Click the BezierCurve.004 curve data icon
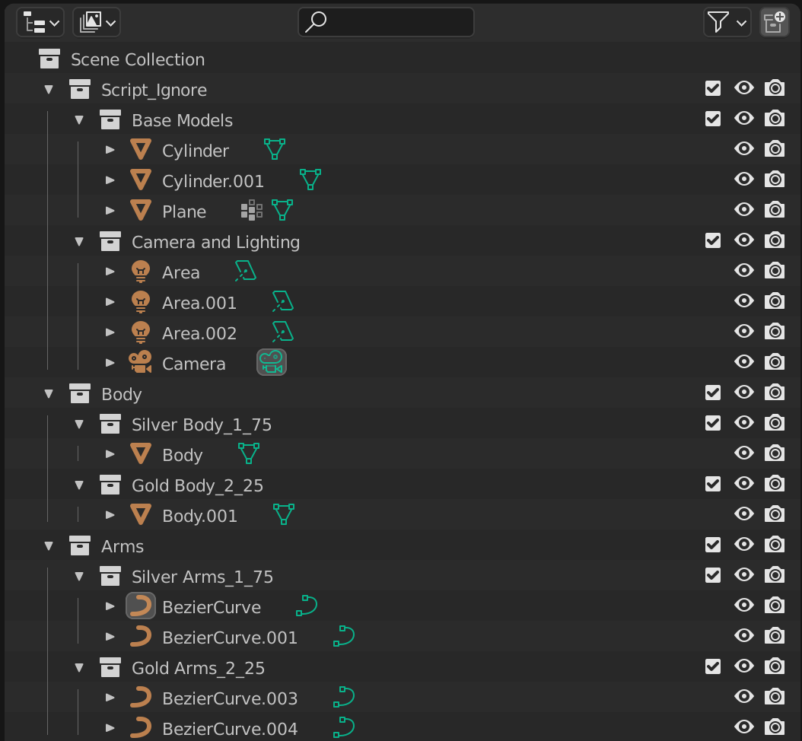The height and width of the screenshot is (741, 802). click(x=344, y=728)
